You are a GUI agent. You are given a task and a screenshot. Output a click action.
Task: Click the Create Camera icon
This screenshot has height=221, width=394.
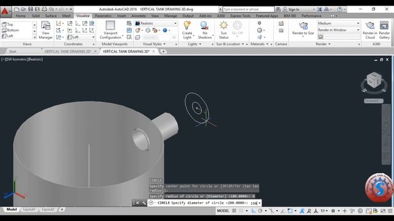[281, 23]
